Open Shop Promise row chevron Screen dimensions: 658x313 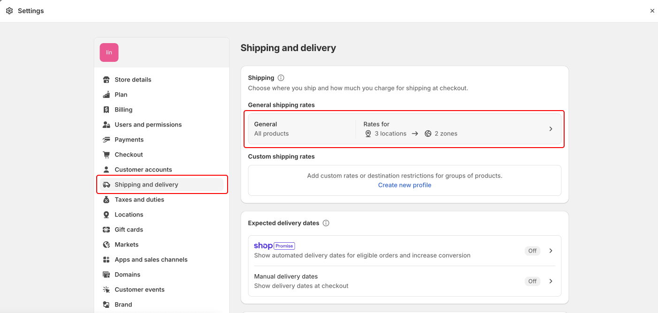pyautogui.click(x=551, y=251)
